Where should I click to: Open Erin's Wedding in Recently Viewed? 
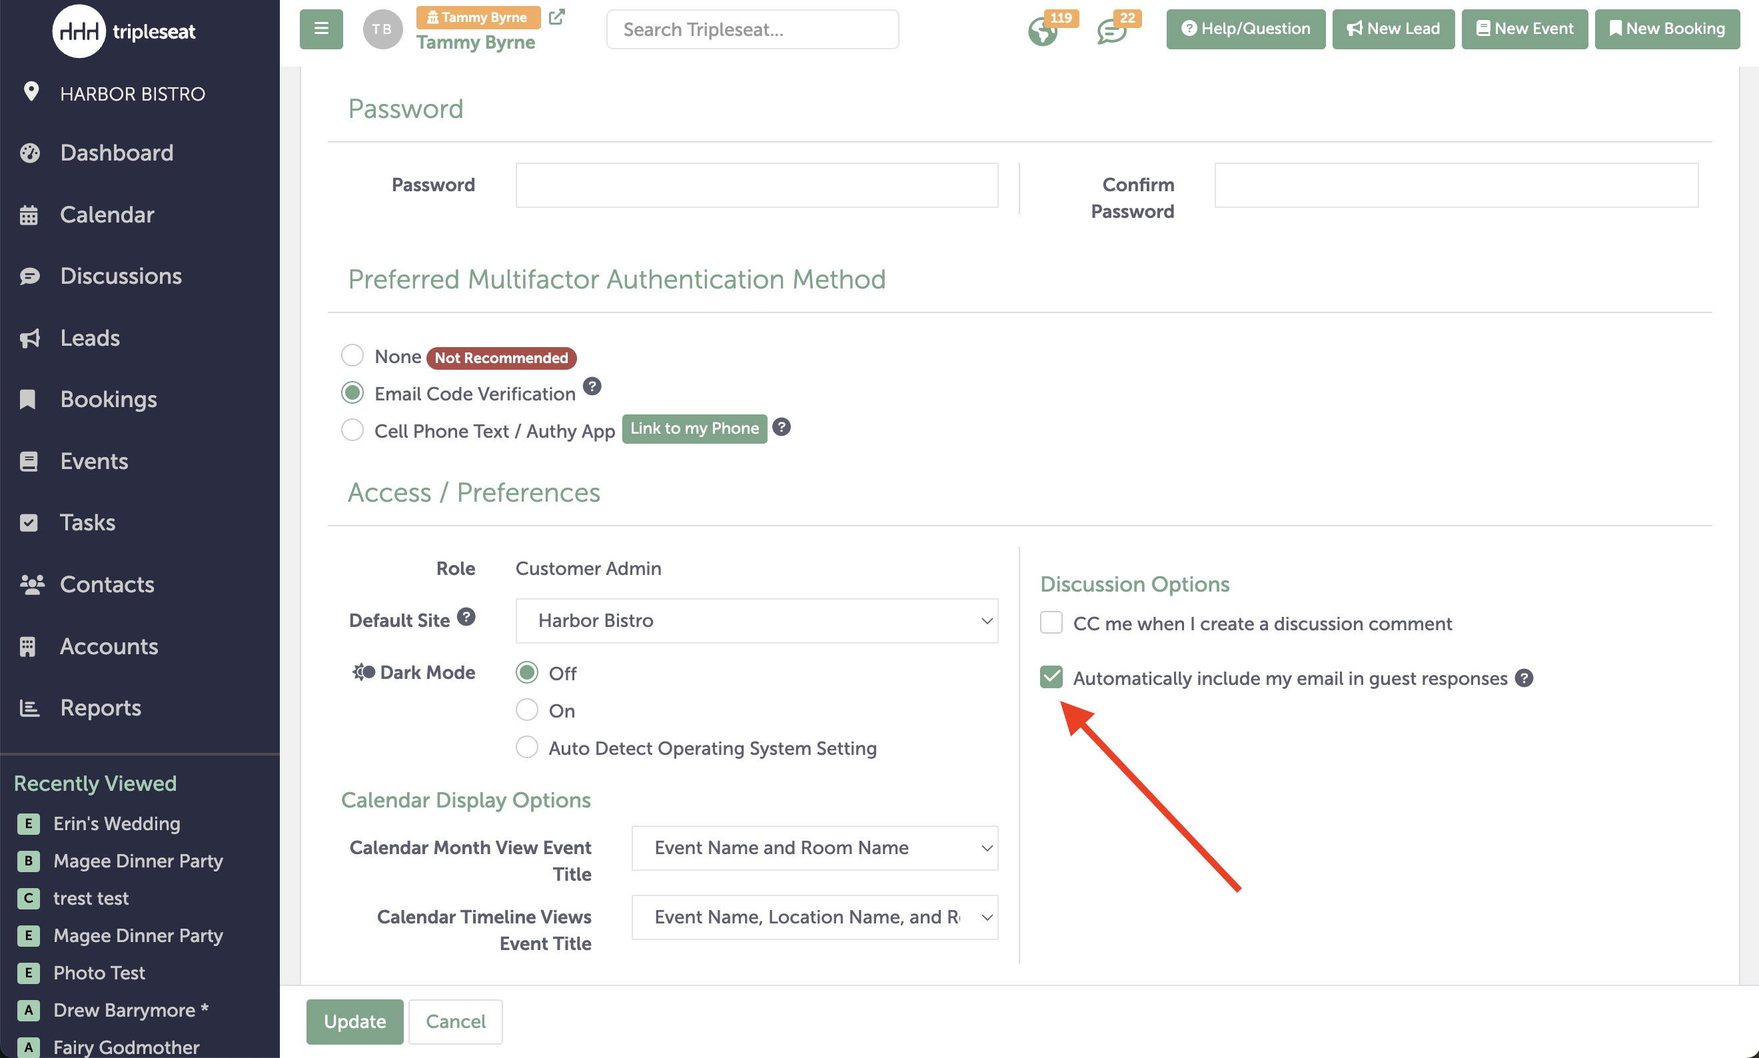[117, 823]
